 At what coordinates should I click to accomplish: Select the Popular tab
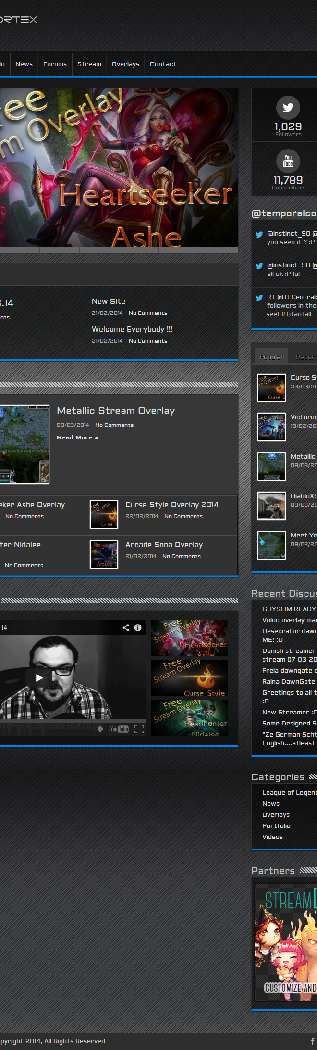271,357
